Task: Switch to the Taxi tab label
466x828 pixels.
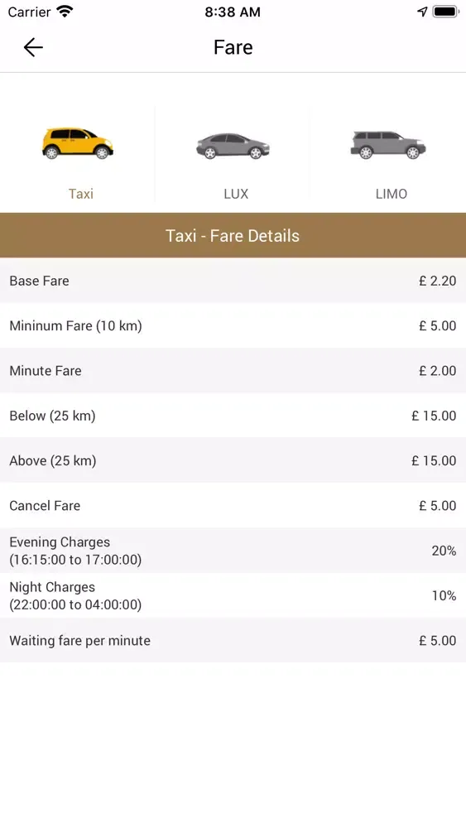Action: (81, 194)
